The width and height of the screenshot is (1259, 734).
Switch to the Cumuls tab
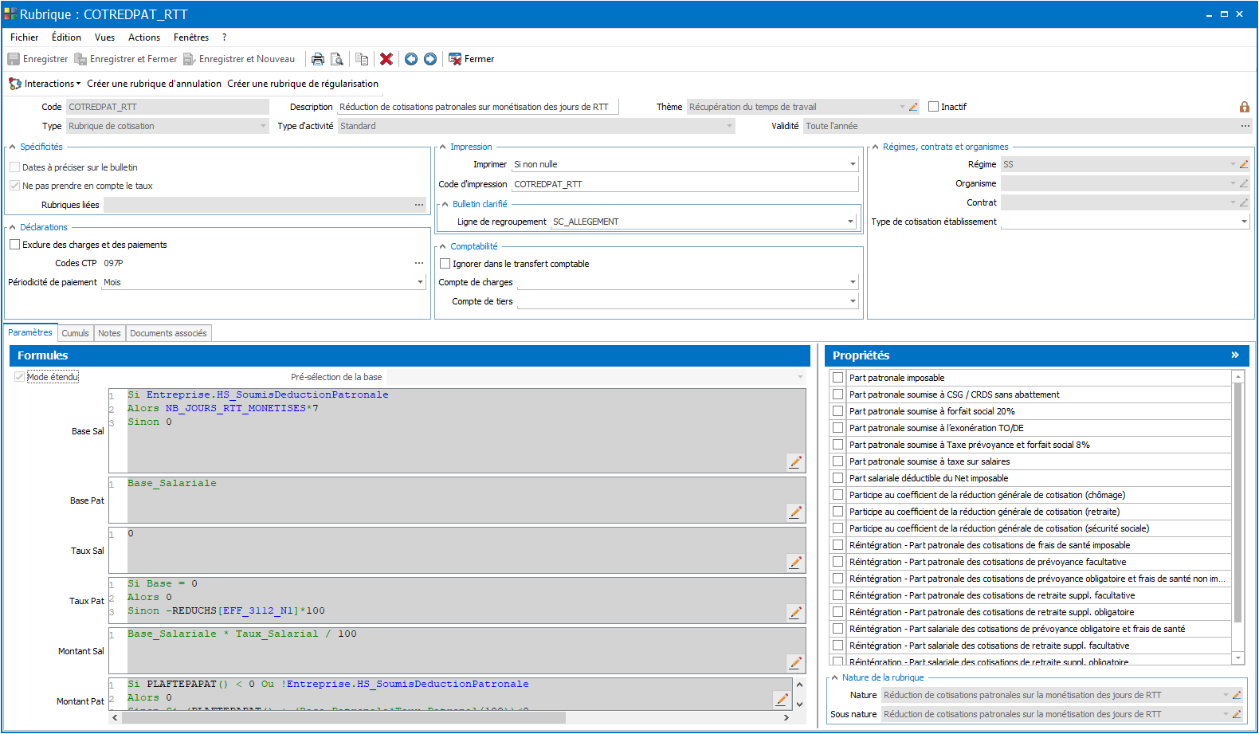(x=76, y=333)
